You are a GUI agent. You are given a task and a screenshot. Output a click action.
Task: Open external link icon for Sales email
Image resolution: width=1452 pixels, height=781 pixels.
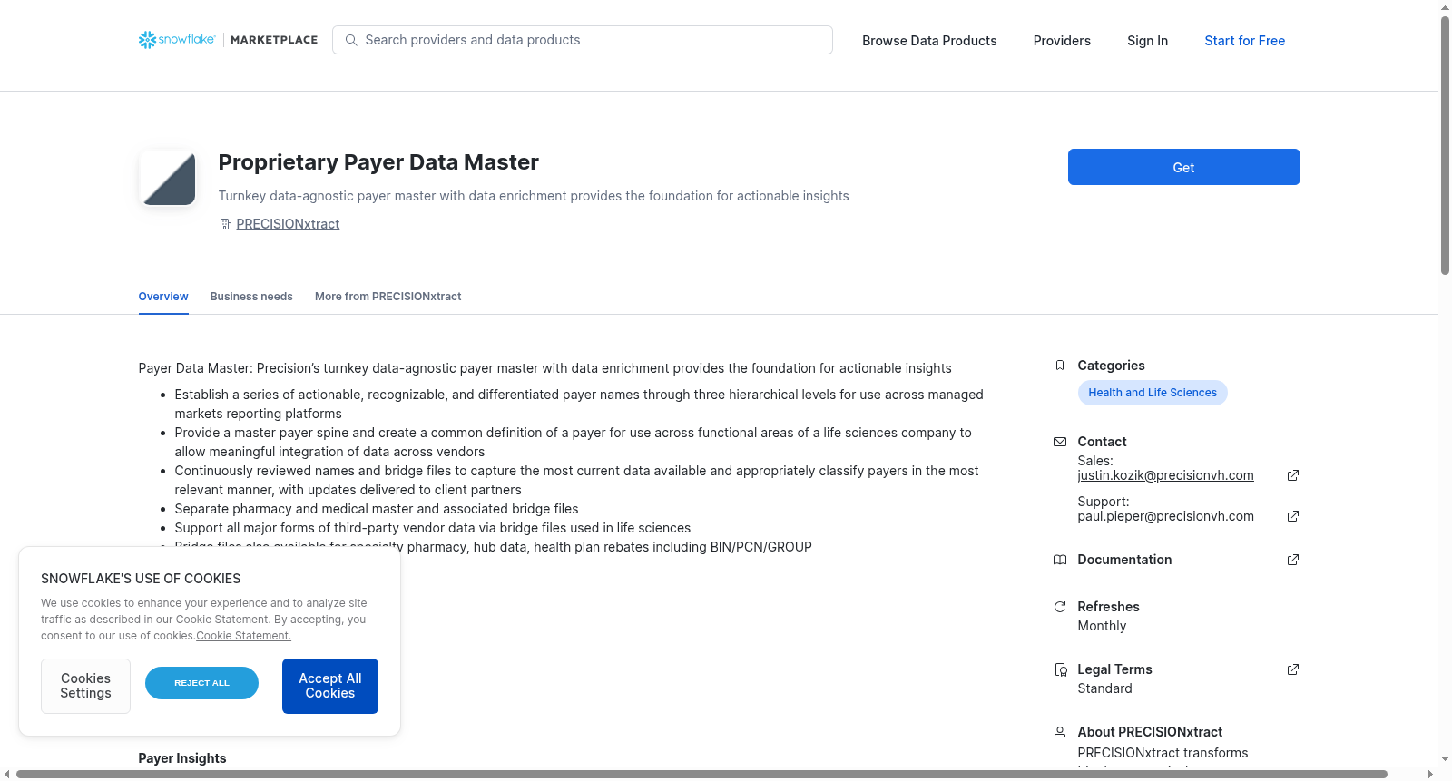coord(1293,475)
